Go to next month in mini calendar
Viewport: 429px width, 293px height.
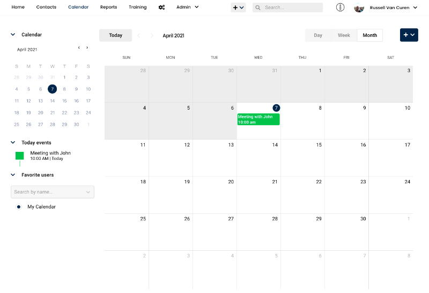click(87, 48)
